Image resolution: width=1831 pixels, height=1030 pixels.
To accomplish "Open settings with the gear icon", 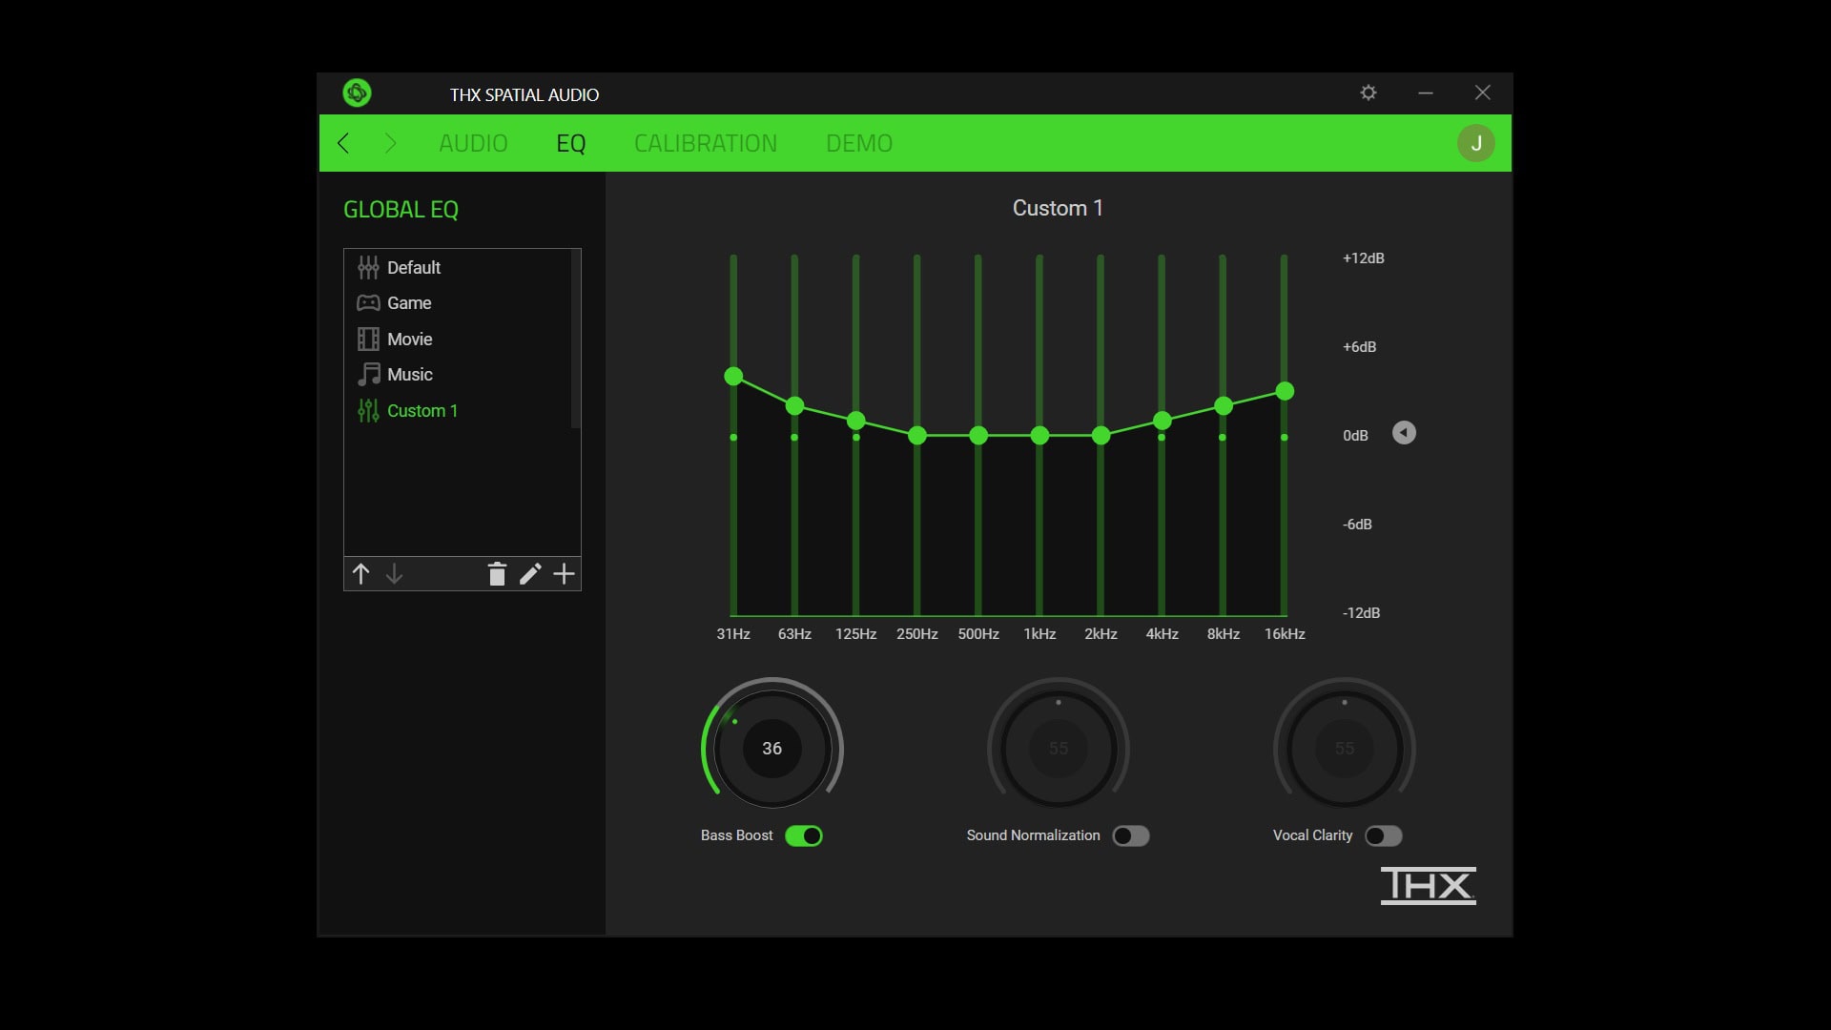I will point(1368,93).
